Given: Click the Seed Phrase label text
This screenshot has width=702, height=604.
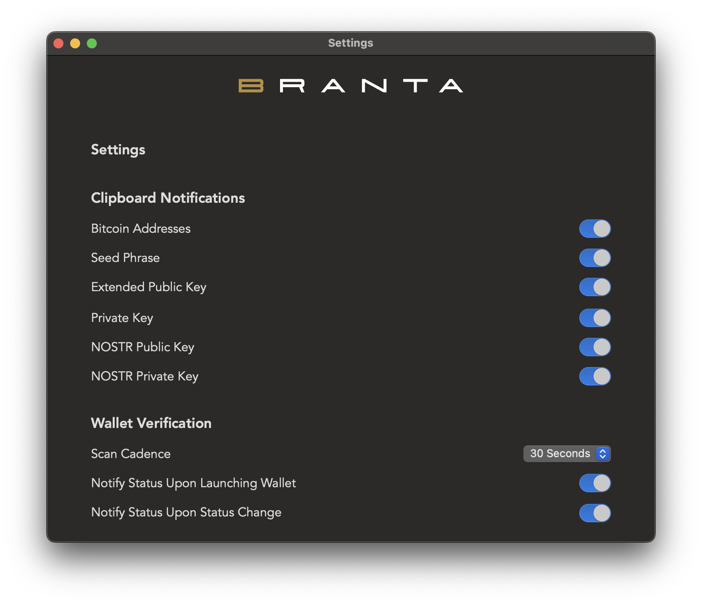Looking at the screenshot, I should pos(125,258).
